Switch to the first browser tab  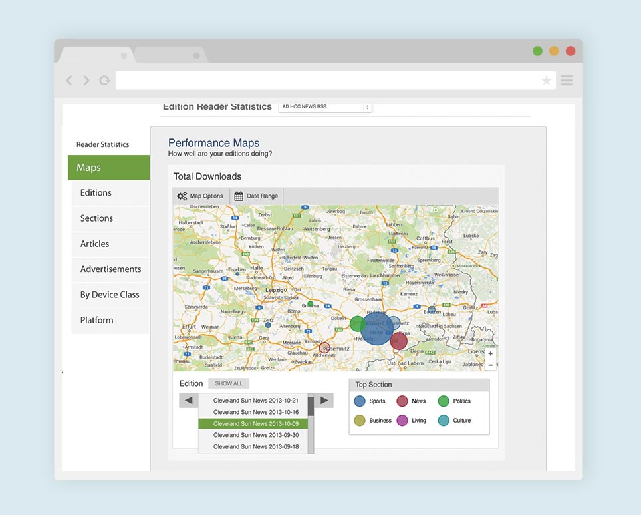98,55
